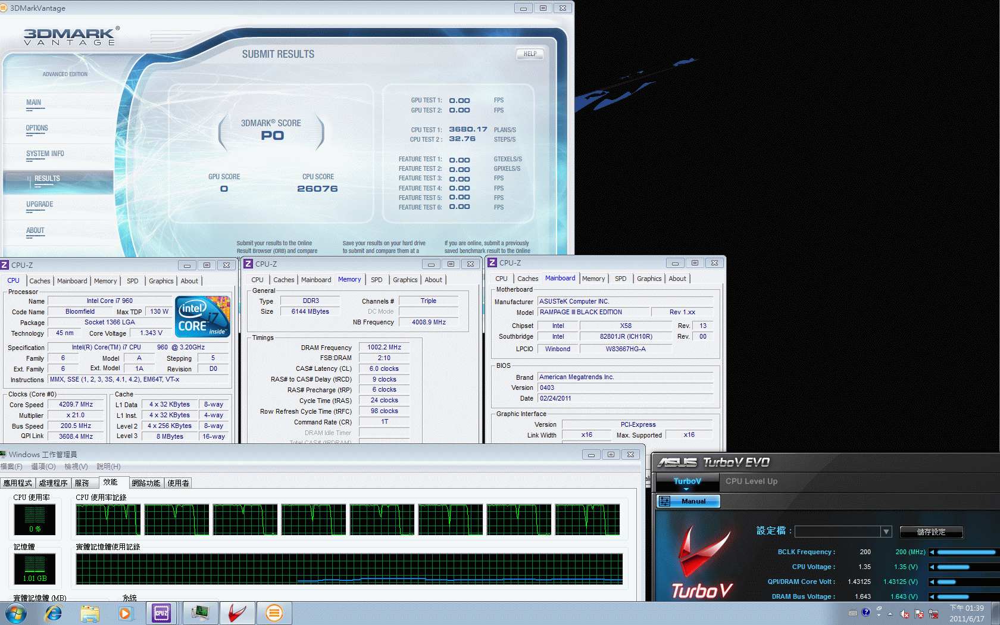The image size is (1000, 625).
Task: Click the Intel Core i7 inside logo
Action: click(x=202, y=317)
